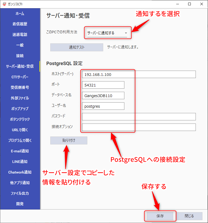Click the 接続オプション input box
This screenshot has height=223, width=208.
pyautogui.click(x=139, y=127)
